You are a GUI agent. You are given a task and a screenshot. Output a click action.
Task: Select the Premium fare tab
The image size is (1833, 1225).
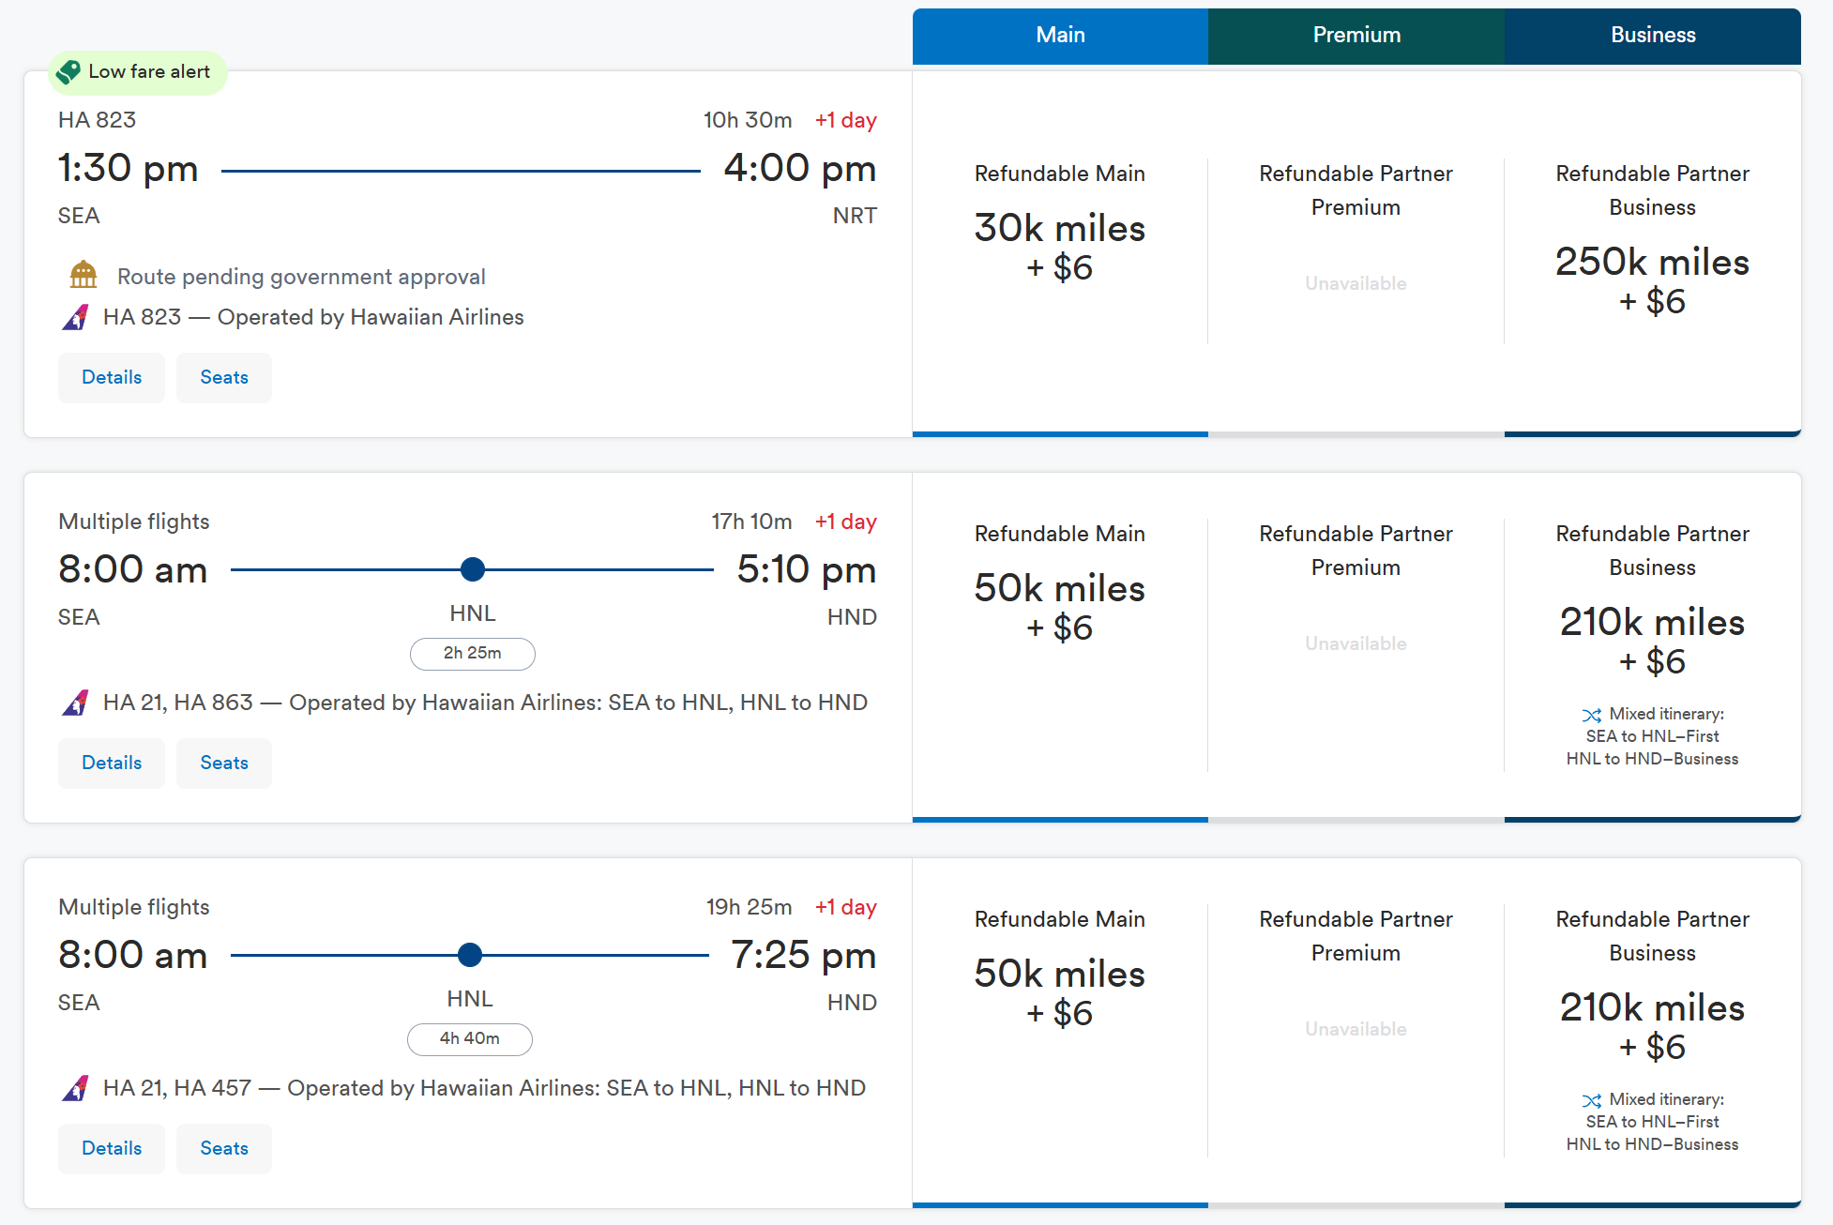click(1356, 36)
